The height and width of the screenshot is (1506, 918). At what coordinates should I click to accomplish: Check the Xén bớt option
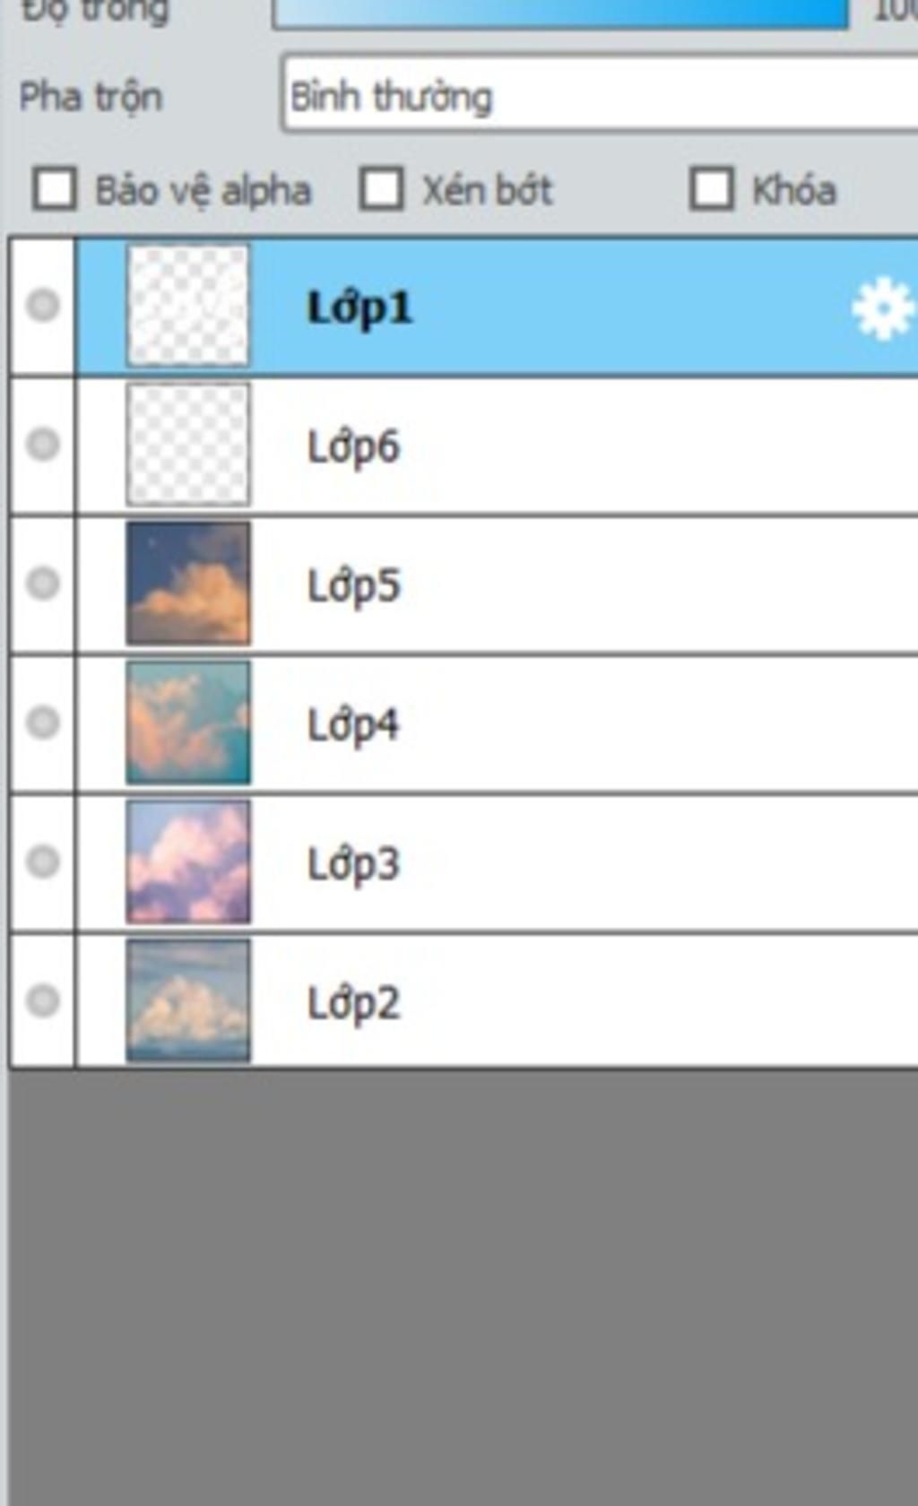[381, 189]
